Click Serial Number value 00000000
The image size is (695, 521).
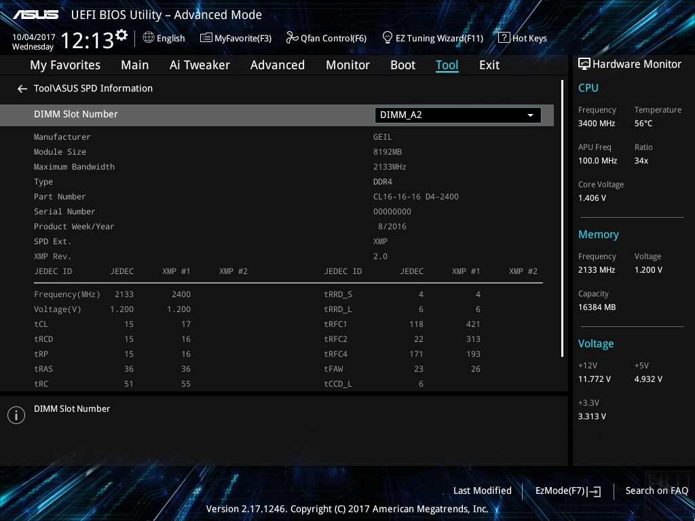392,212
